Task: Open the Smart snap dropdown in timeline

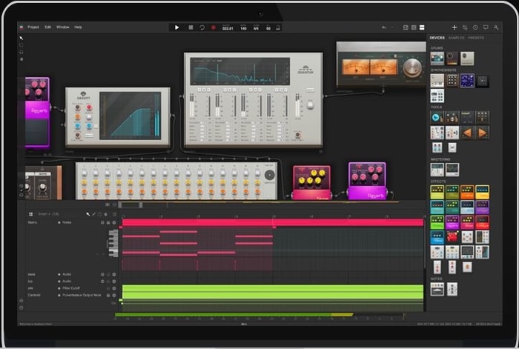Action: [x=48, y=214]
